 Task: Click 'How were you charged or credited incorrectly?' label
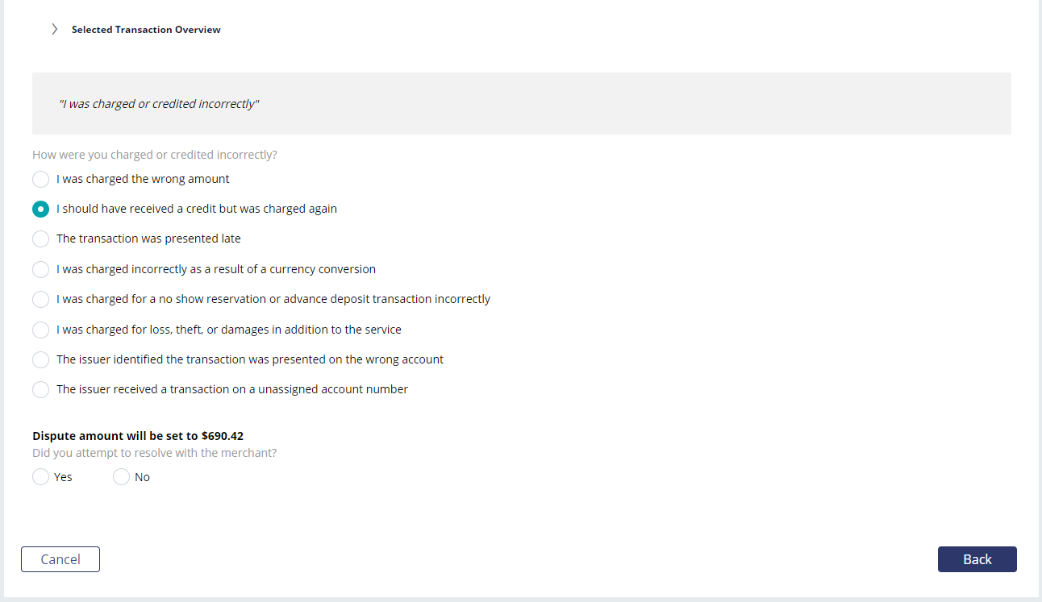(155, 155)
